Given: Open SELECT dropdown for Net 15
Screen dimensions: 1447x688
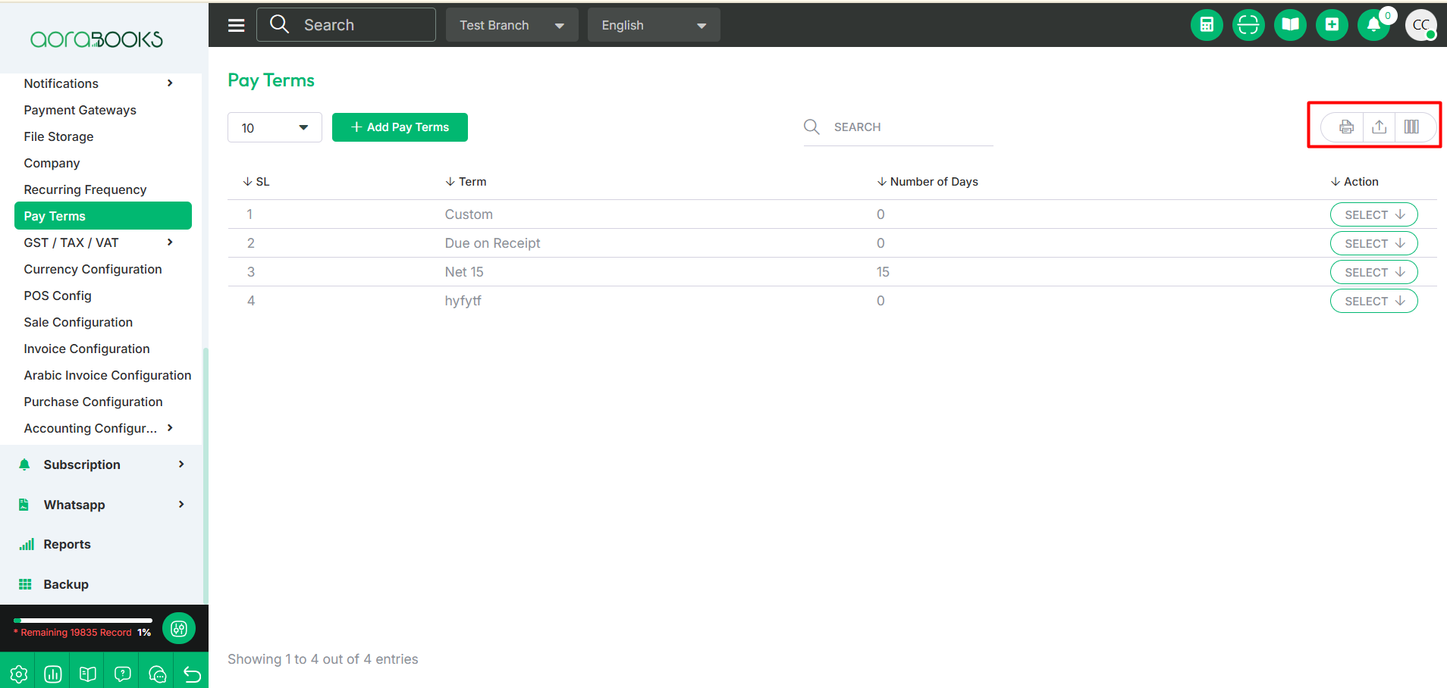Looking at the screenshot, I should tap(1373, 272).
